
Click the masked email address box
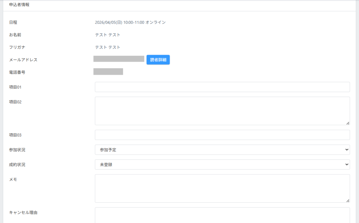pos(119,59)
